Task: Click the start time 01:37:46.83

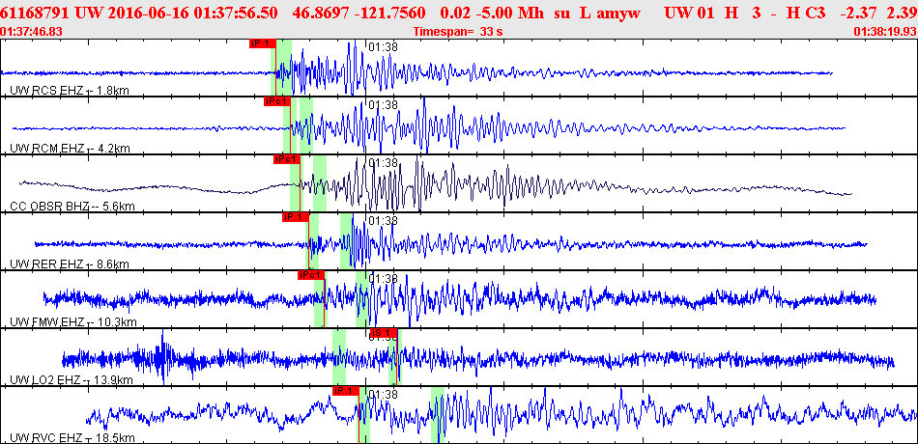Action: click(32, 31)
